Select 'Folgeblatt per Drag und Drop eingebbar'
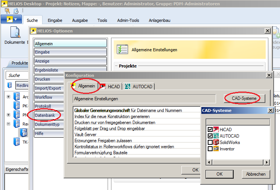Image resolution: width=280 pixels, height=190 pixels. tap(137, 129)
